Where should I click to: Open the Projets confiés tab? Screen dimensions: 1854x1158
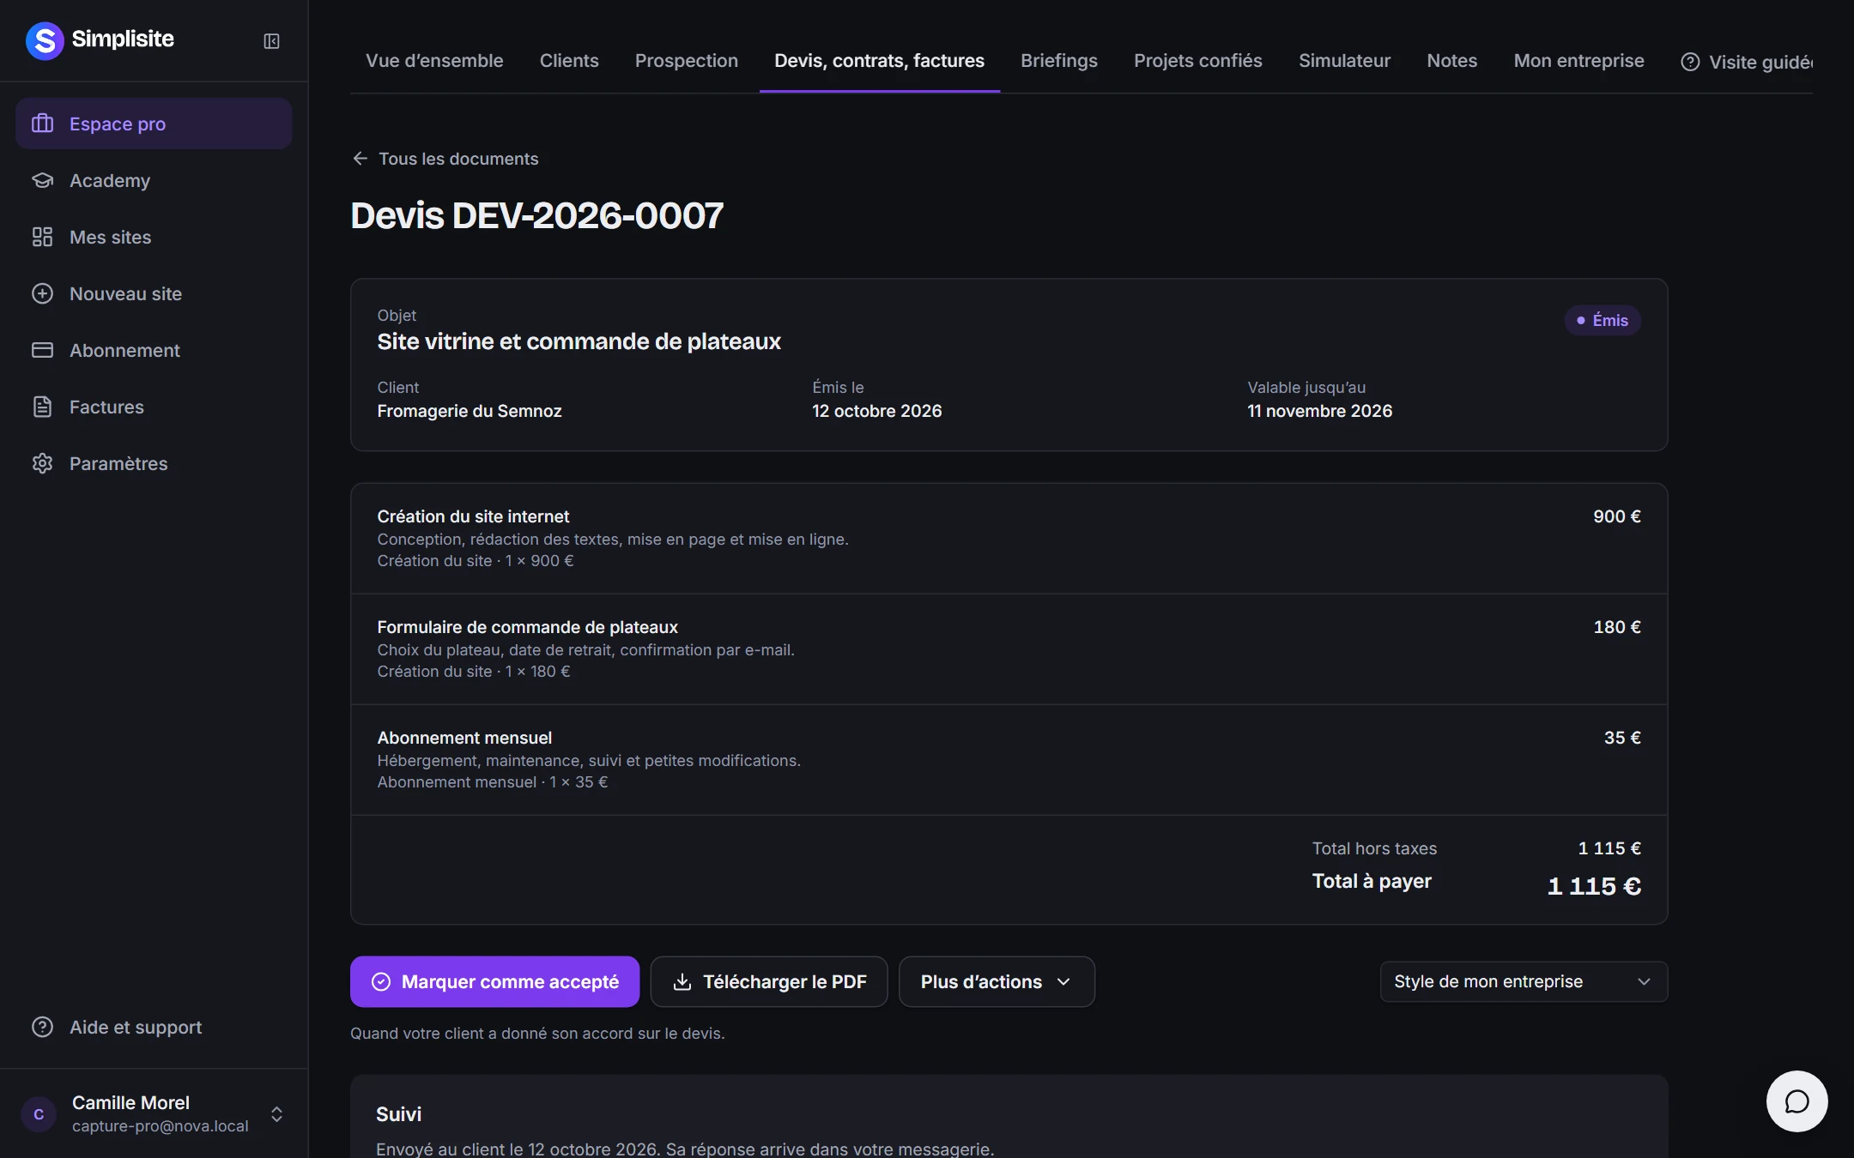pyautogui.click(x=1198, y=61)
